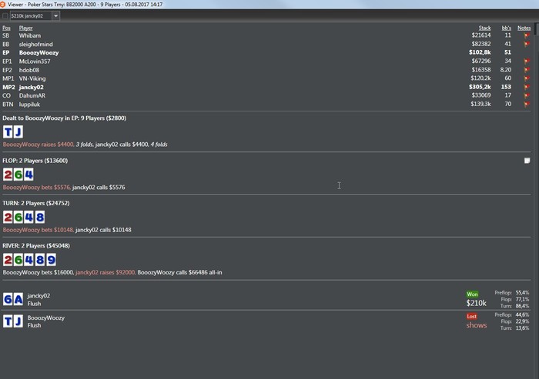The height and width of the screenshot is (379, 539).
Task: Click 'BooozyWoozy bets $10148' turn action
Action: tap(38, 230)
